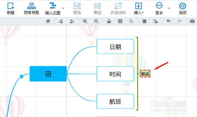
Task: Click the copy icon
Action: pos(144,21)
